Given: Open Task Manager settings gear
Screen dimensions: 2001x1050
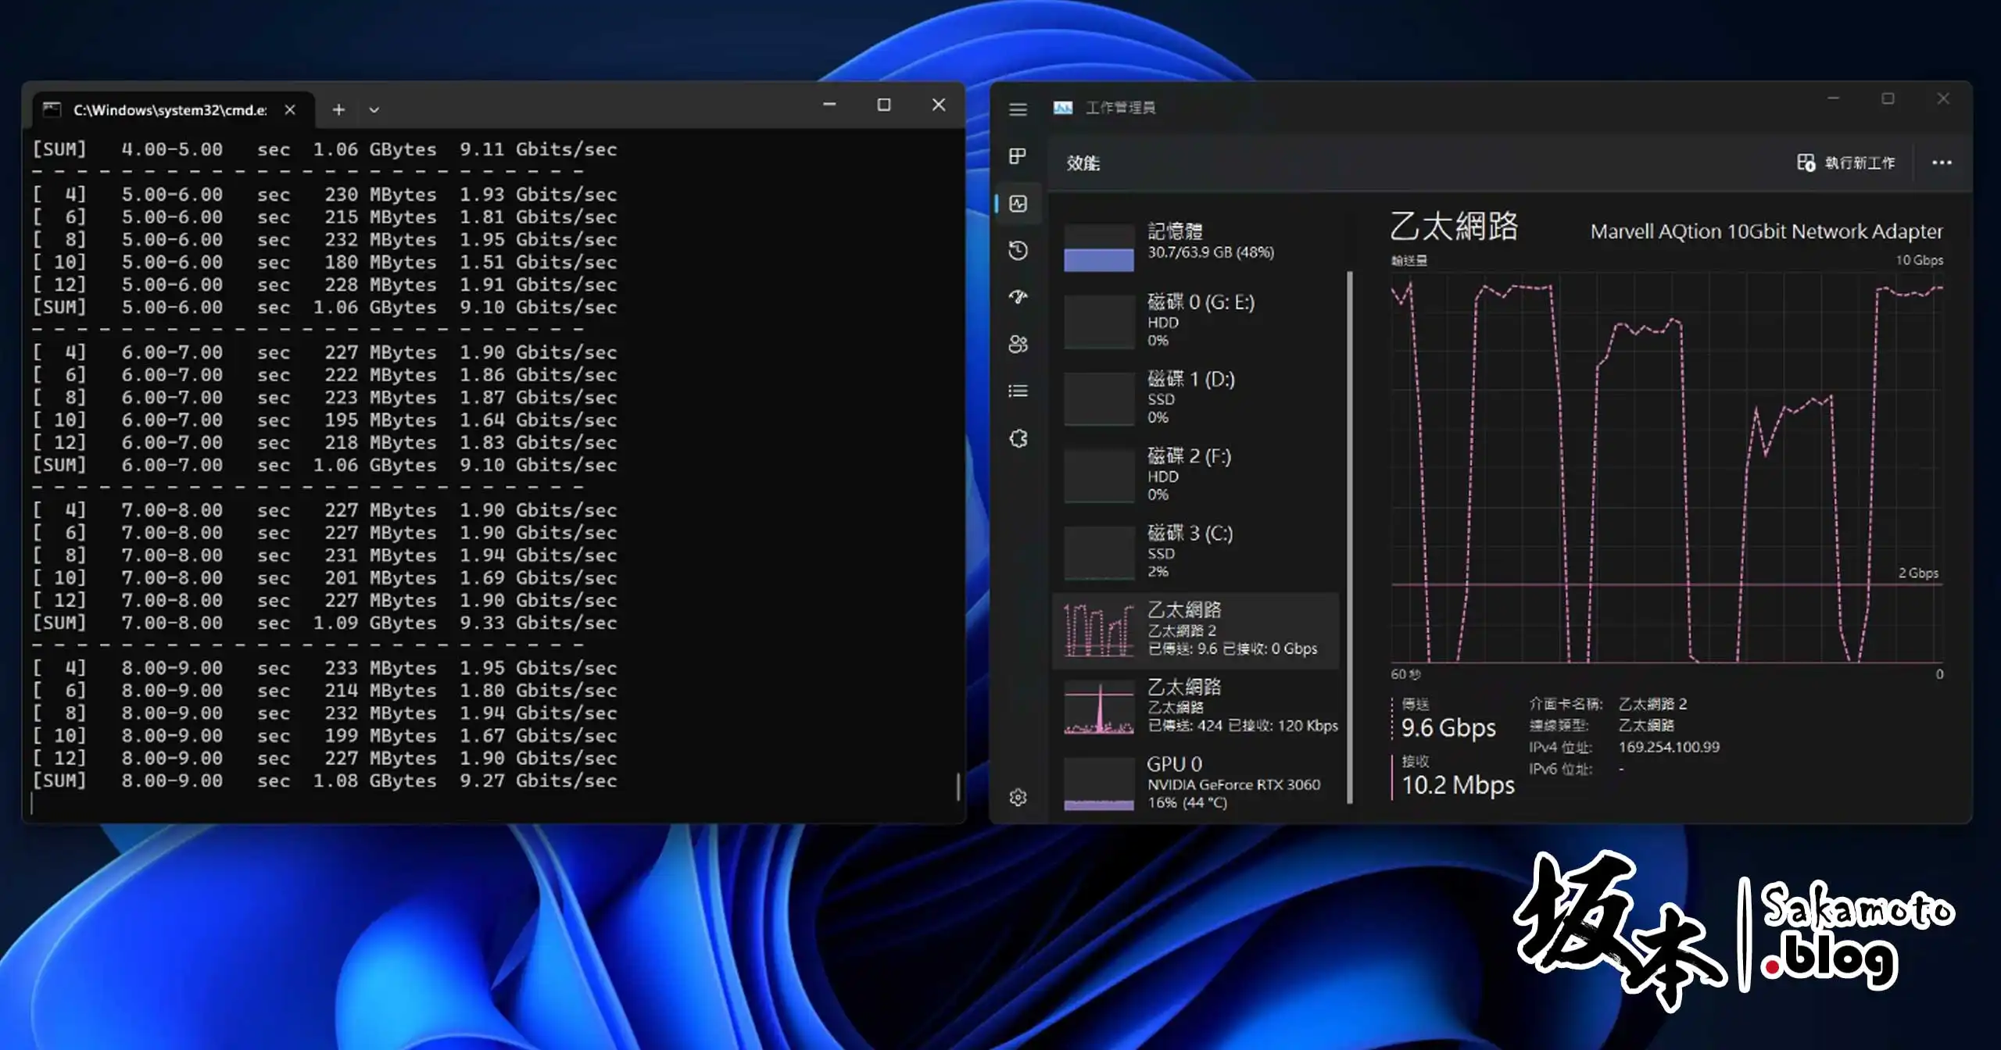Looking at the screenshot, I should (1018, 798).
